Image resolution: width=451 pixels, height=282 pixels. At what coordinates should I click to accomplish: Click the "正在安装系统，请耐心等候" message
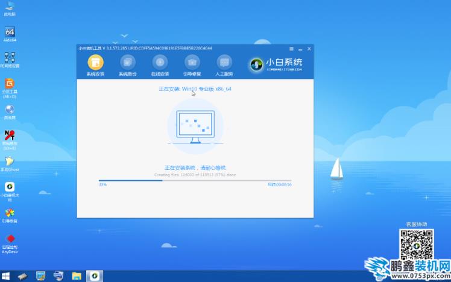coord(195,168)
